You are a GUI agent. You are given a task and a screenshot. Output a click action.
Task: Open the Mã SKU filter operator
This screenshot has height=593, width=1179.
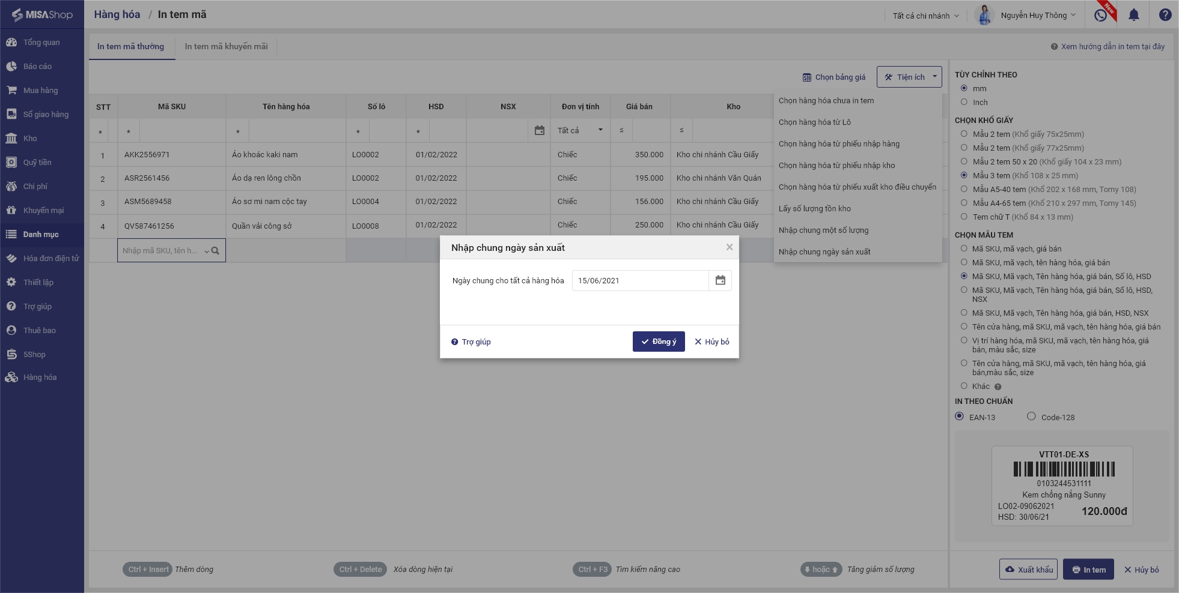pos(129,131)
